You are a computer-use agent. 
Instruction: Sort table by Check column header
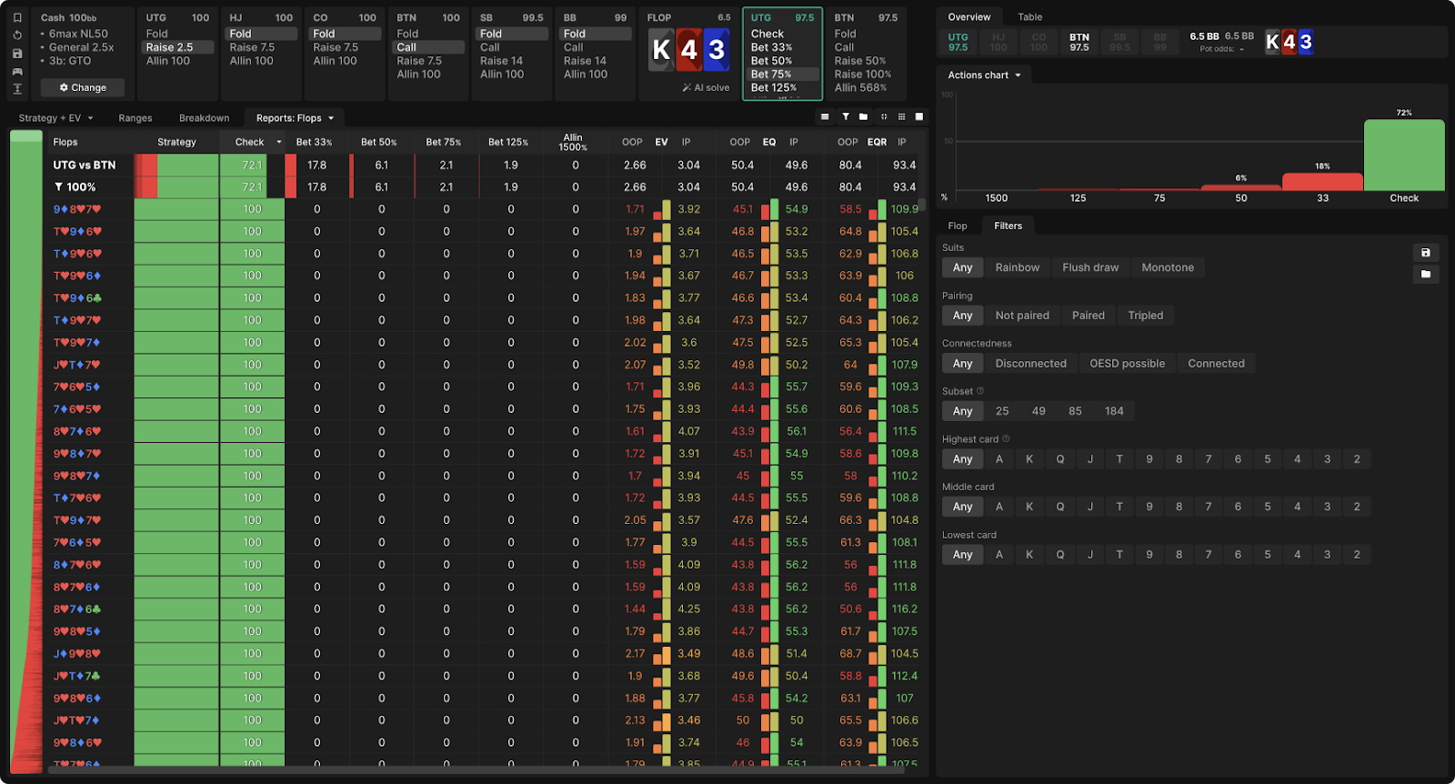[249, 142]
